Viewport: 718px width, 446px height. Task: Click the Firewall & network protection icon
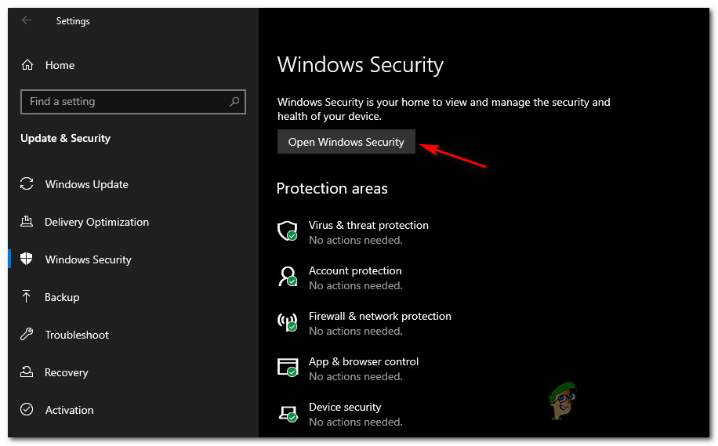[x=288, y=322]
